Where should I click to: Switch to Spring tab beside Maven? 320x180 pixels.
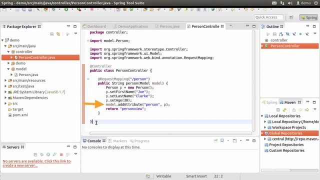pyautogui.click(x=270, y=102)
